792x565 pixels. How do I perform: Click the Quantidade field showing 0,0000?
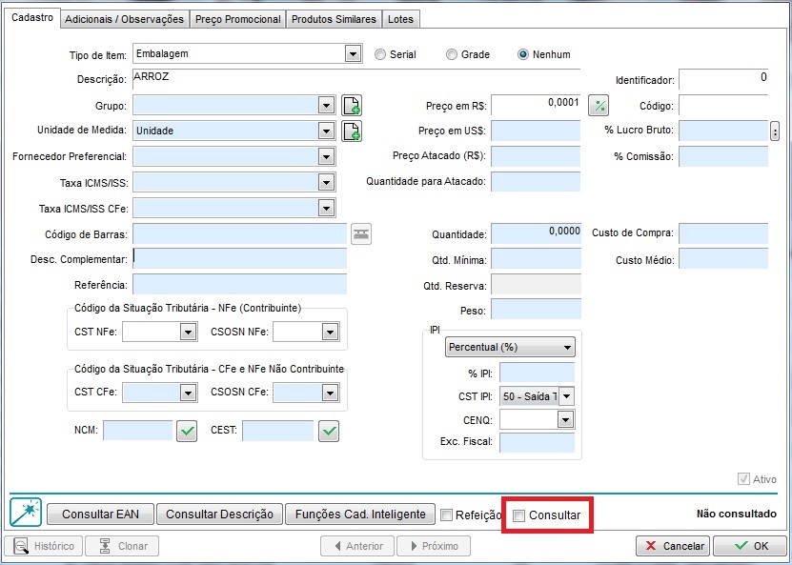[x=536, y=233]
